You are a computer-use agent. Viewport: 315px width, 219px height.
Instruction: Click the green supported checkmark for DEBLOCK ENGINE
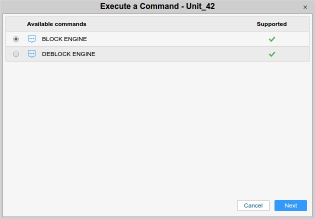point(272,54)
